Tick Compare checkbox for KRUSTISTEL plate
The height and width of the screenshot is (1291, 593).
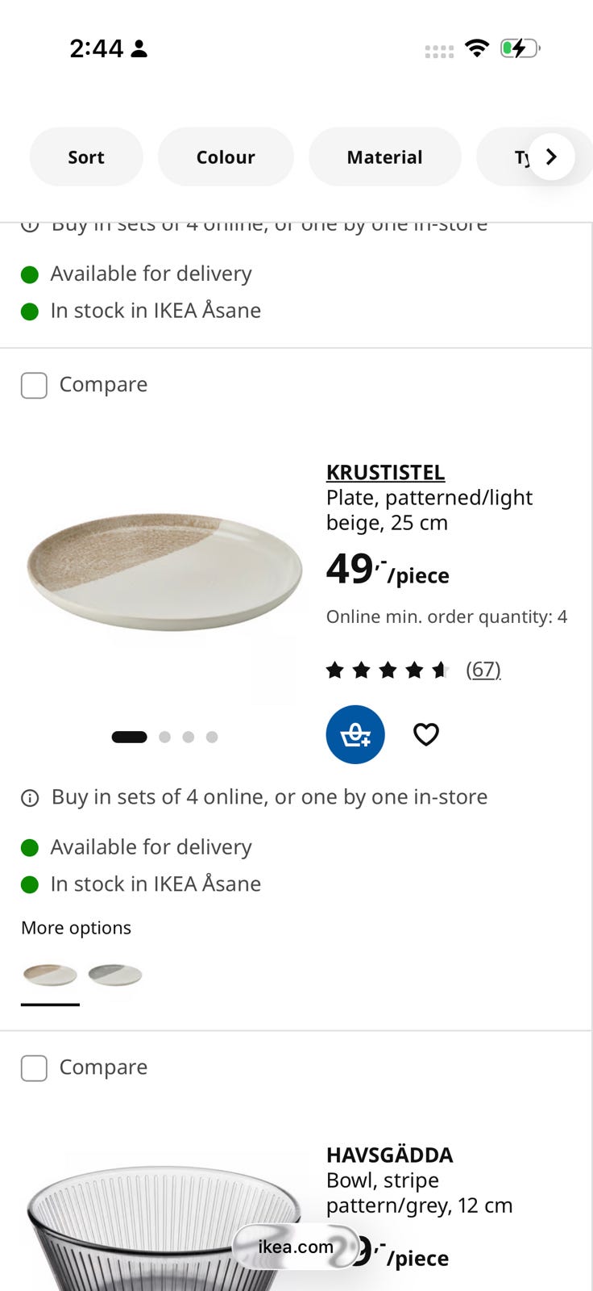(x=34, y=385)
